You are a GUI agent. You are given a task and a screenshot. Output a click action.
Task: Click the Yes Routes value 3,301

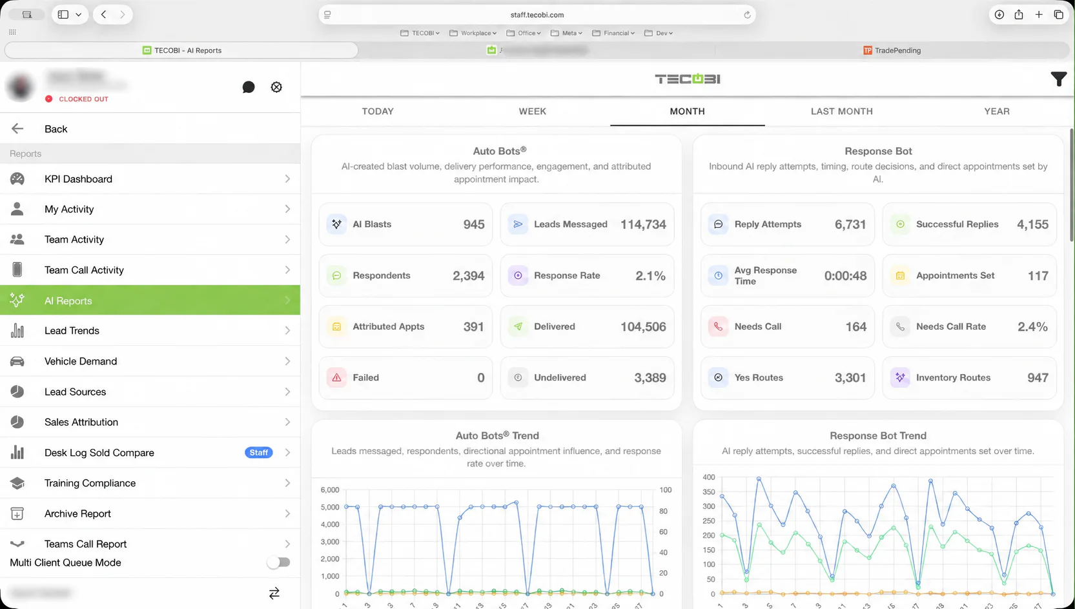coord(850,377)
